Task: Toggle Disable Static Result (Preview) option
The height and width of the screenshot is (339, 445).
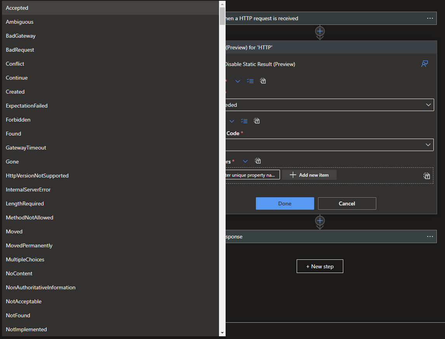Action: pos(259,64)
